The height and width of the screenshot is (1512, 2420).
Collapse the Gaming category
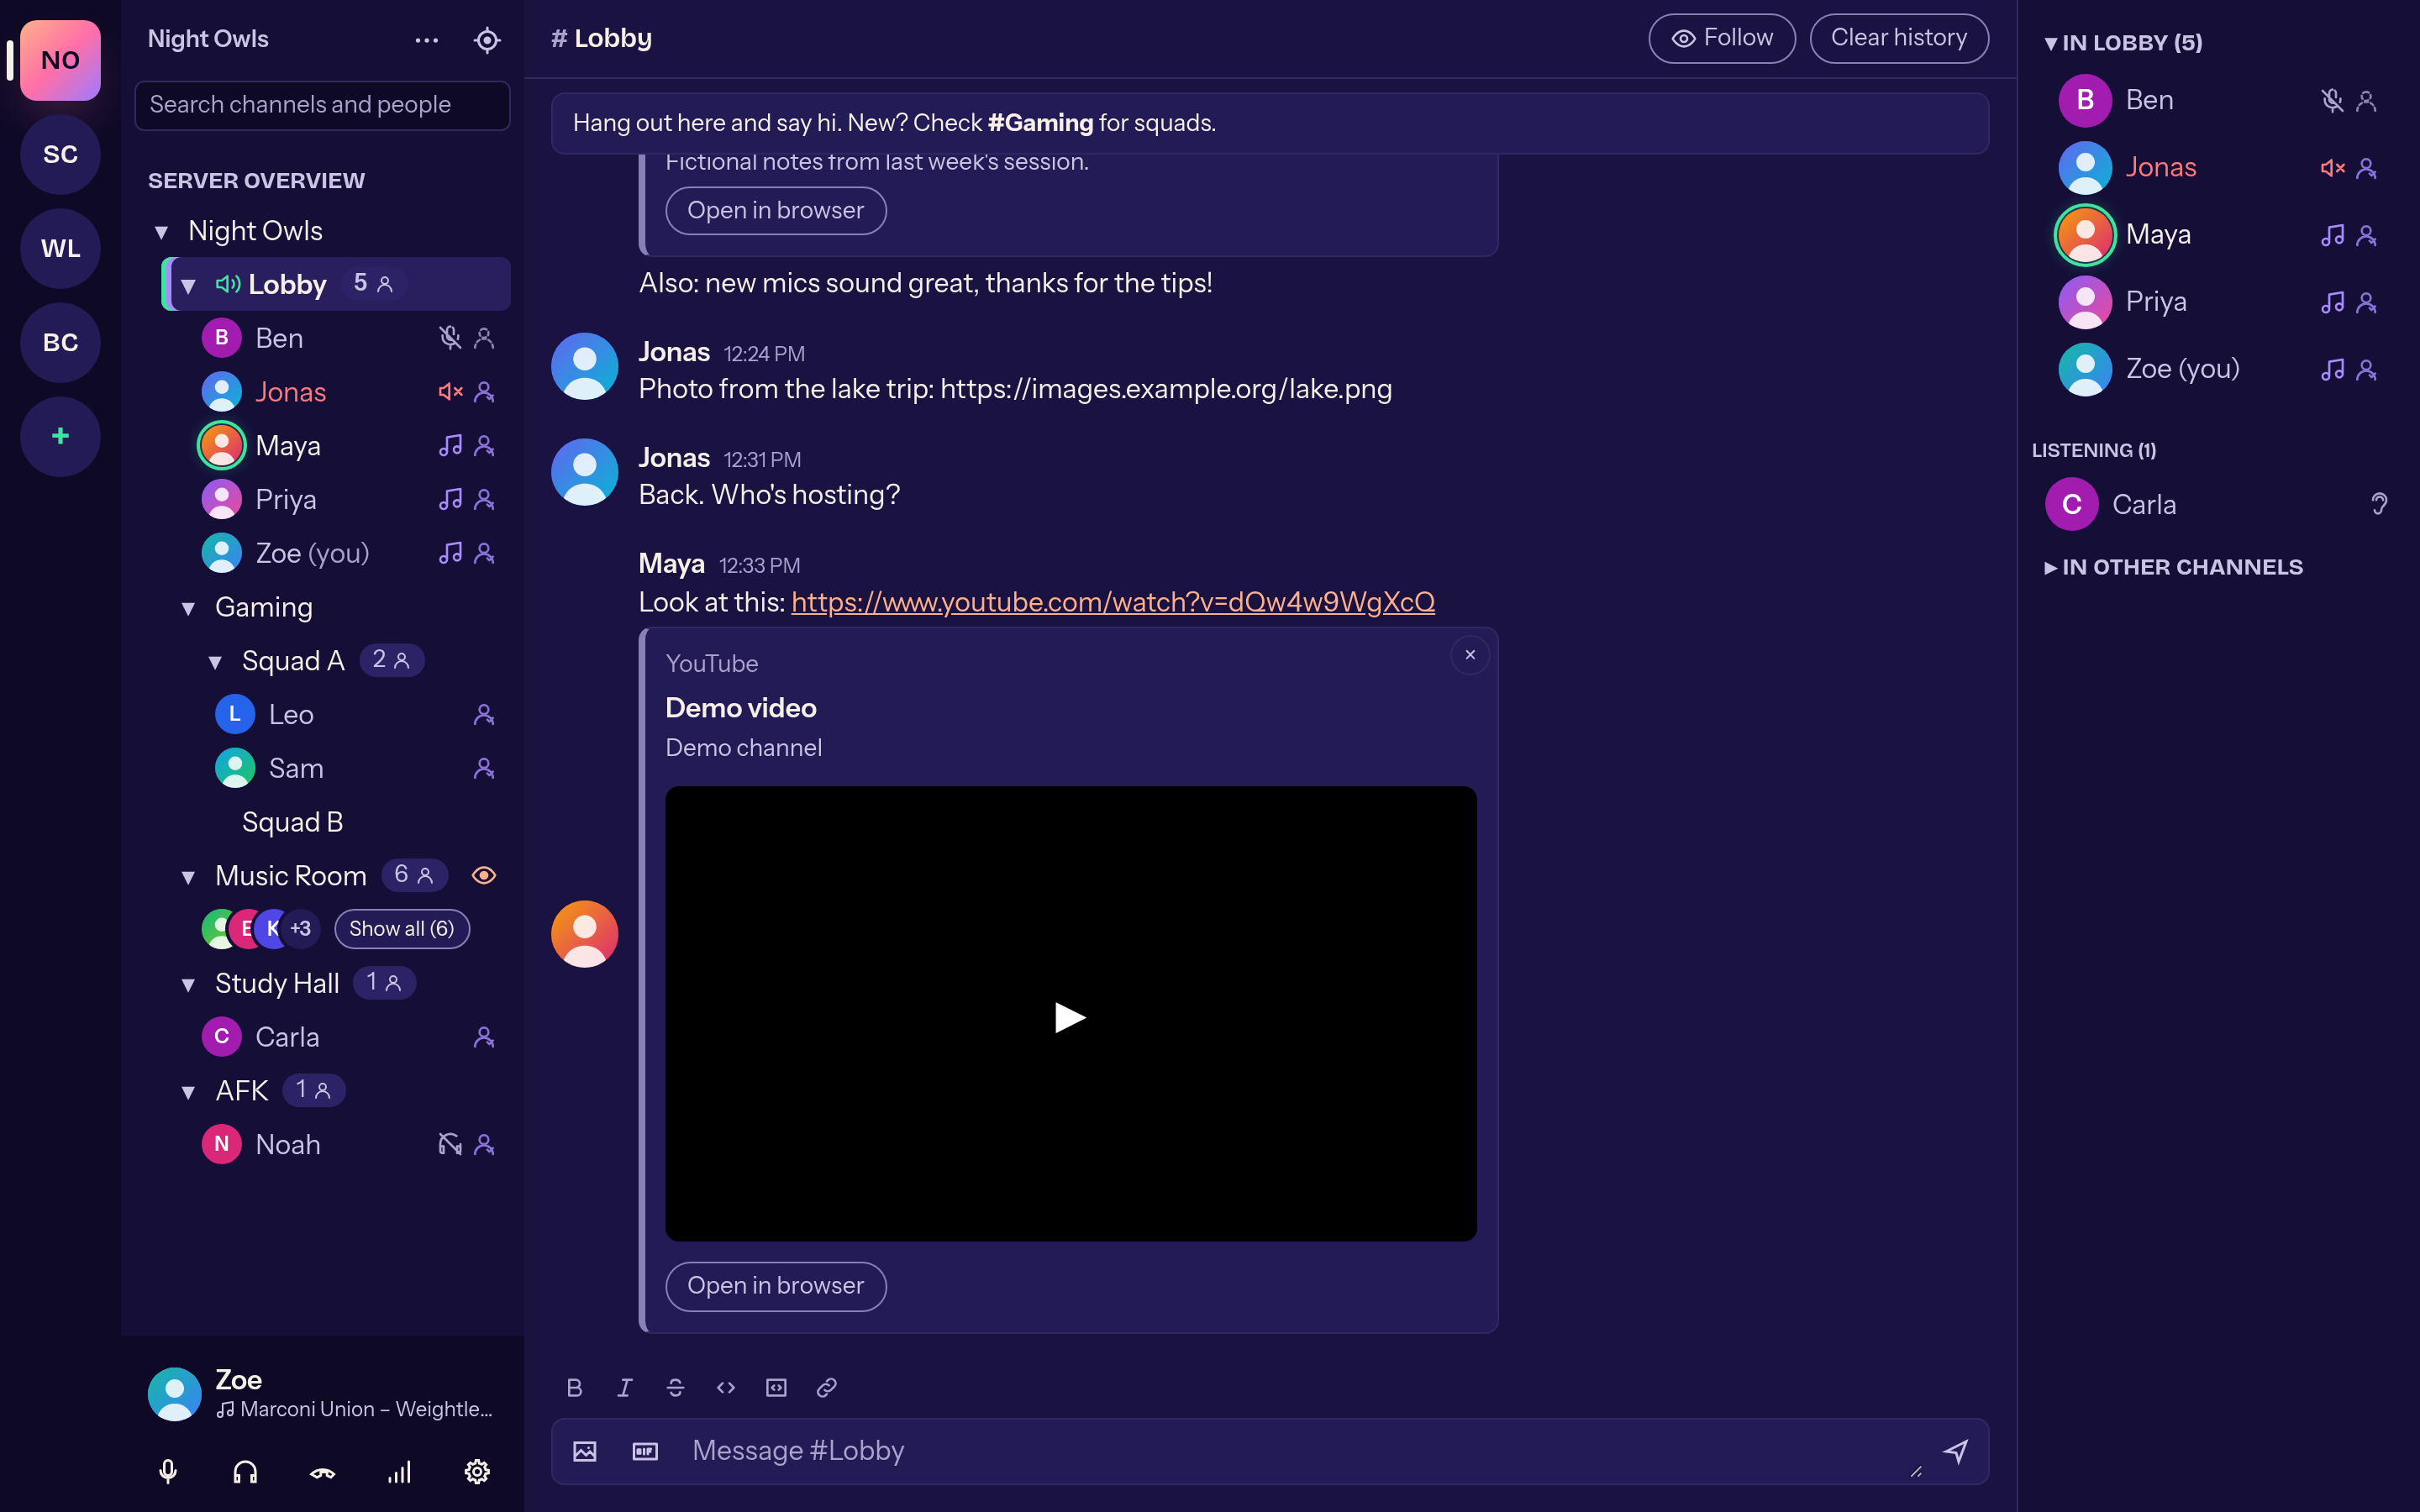pos(188,608)
